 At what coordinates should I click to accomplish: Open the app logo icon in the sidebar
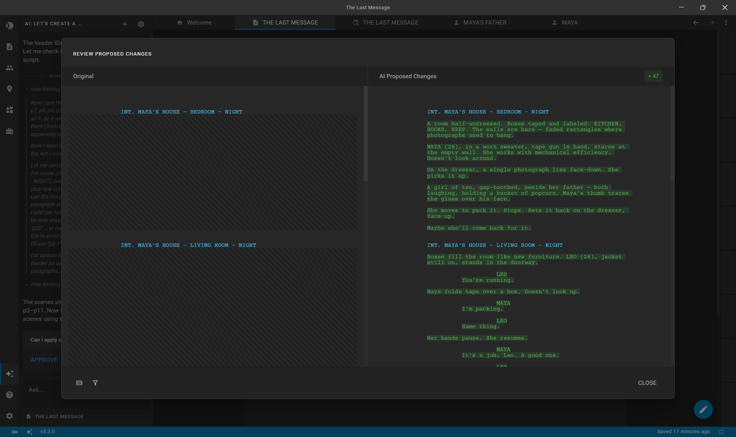click(x=10, y=26)
